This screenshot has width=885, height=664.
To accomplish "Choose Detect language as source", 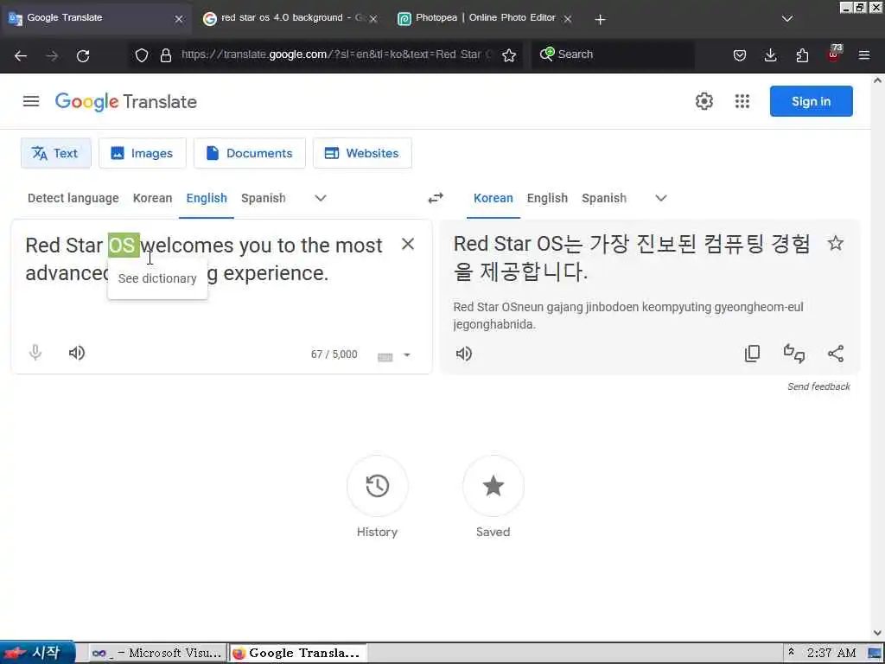I will click(73, 198).
